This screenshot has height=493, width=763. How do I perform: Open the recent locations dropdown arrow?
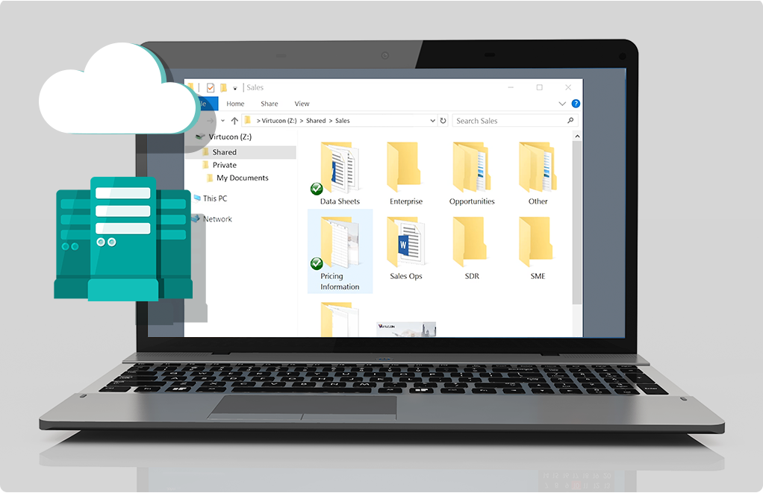(x=222, y=121)
